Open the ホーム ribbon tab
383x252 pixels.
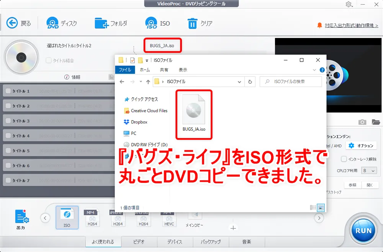(x=145, y=70)
